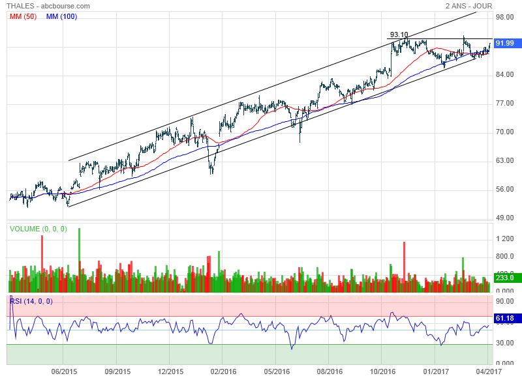Open the RSI (14, 0, 0) indicator label
522x378 pixels.
[31, 301]
